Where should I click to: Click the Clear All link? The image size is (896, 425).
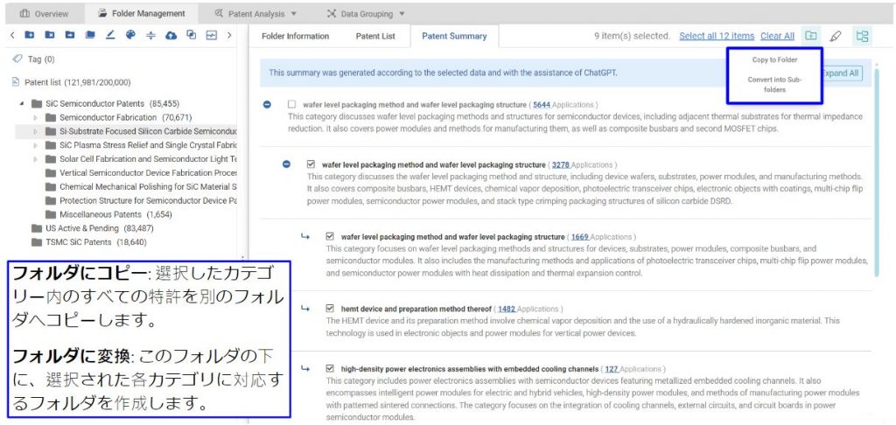click(777, 36)
